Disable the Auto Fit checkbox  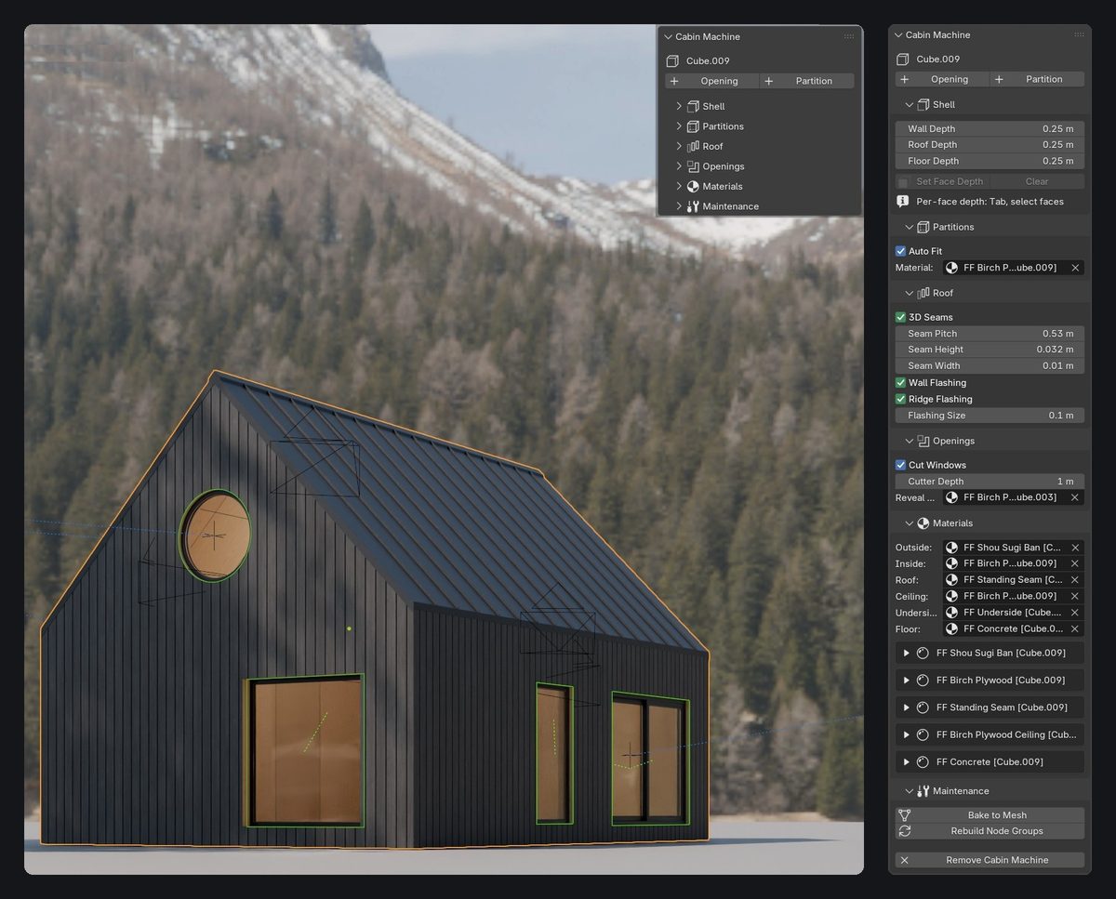coord(900,251)
